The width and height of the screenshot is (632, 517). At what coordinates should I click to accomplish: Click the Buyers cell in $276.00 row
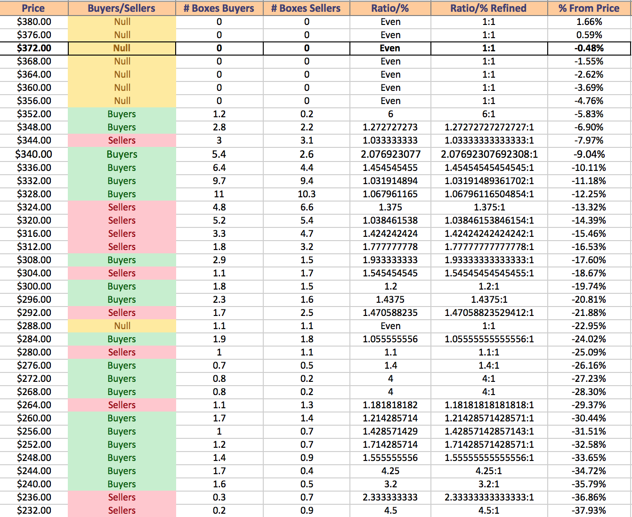point(122,365)
